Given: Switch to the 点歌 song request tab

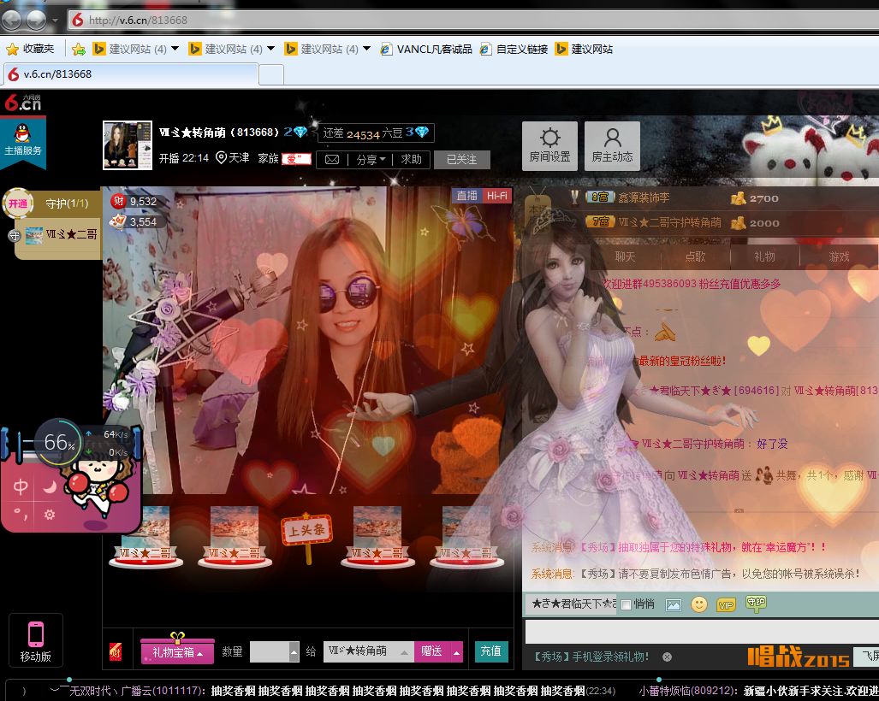Looking at the screenshot, I should [695, 256].
